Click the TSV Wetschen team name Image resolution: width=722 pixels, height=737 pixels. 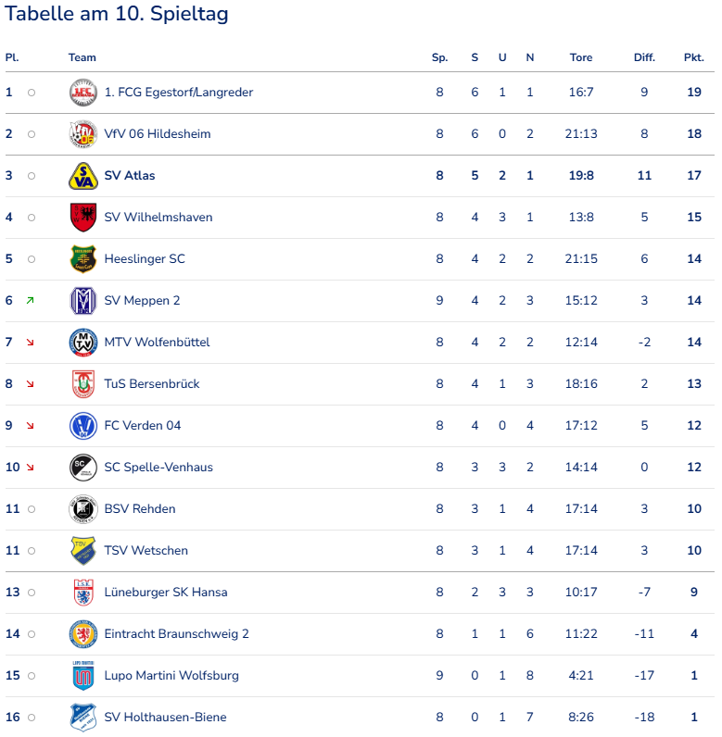146,551
